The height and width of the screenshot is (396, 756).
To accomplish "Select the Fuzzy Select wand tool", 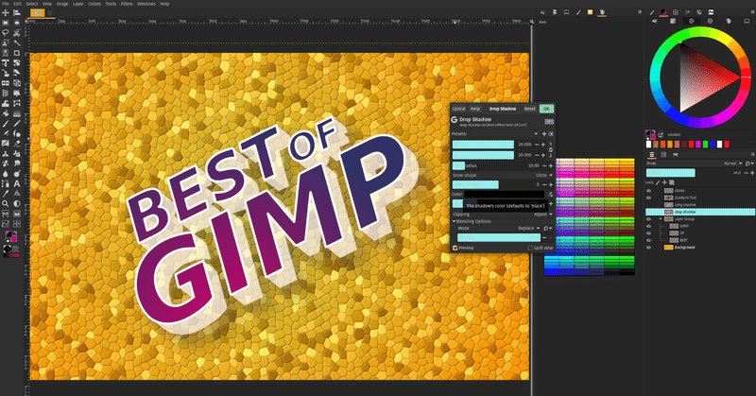I will coord(17,43).
